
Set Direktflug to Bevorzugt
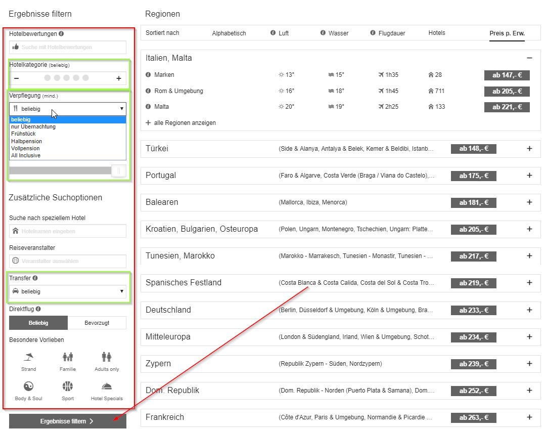point(97,323)
